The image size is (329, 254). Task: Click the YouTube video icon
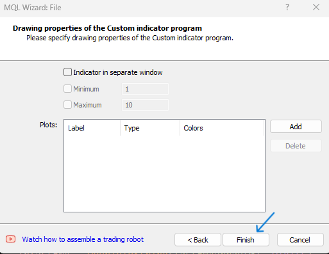10,239
